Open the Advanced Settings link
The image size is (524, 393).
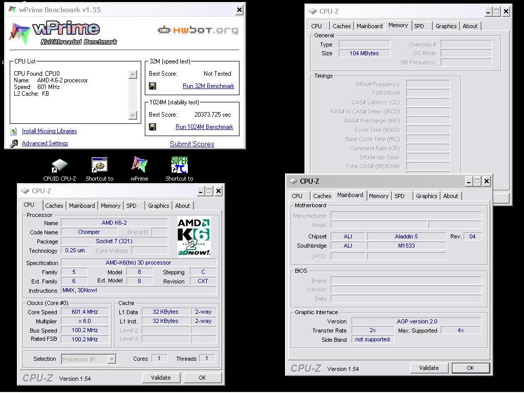(45, 143)
